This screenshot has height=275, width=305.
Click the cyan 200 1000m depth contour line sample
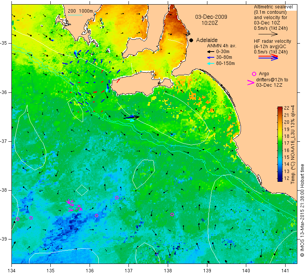tap(75, 15)
